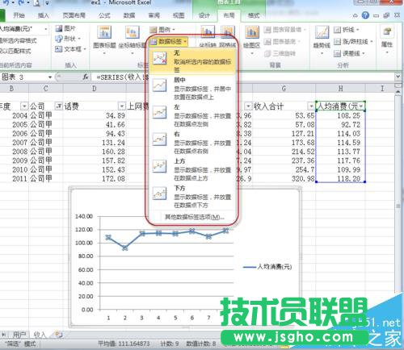404x350 pixels.
Task: Select cell containing 320.98
Action: point(284,178)
